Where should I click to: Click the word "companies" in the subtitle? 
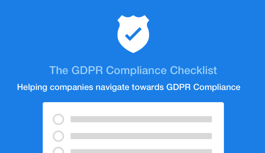(68, 88)
